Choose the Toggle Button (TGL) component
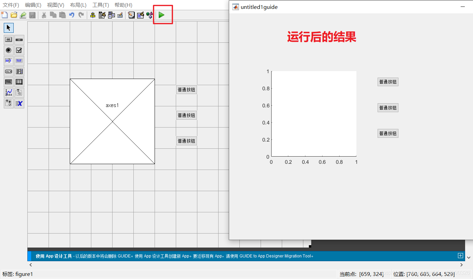This screenshot has height=279, width=473. (8, 82)
